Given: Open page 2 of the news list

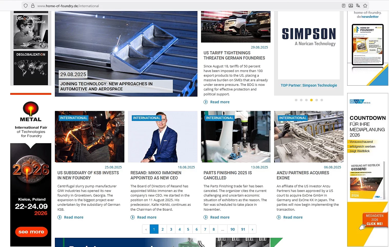Looking at the screenshot, I should point(163,229).
